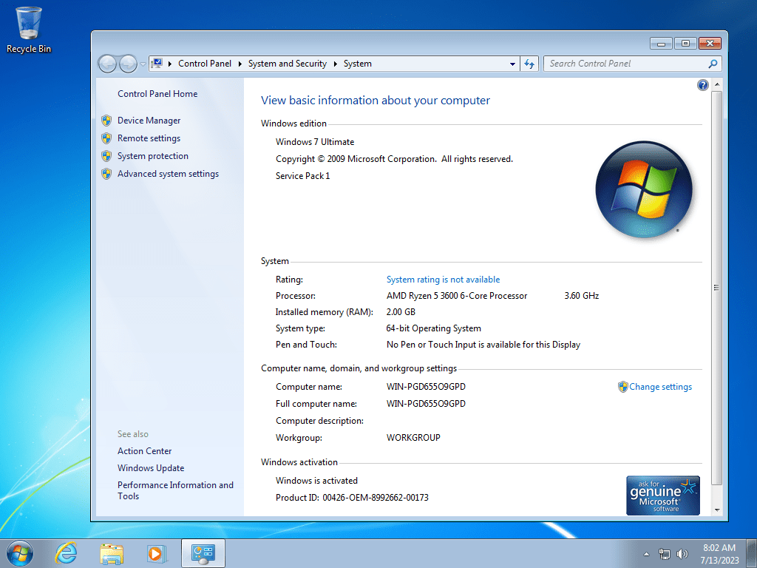This screenshot has width=757, height=568.
Task: Click the computer icon in the address bar
Action: tap(157, 64)
